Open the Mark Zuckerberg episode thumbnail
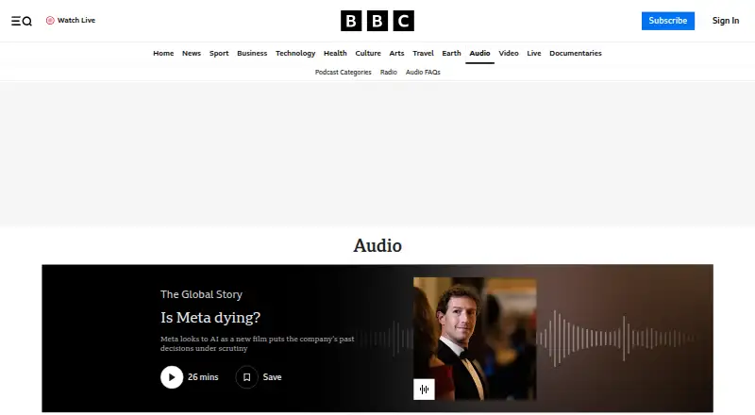Screen dimensions: 755x415 475,339
